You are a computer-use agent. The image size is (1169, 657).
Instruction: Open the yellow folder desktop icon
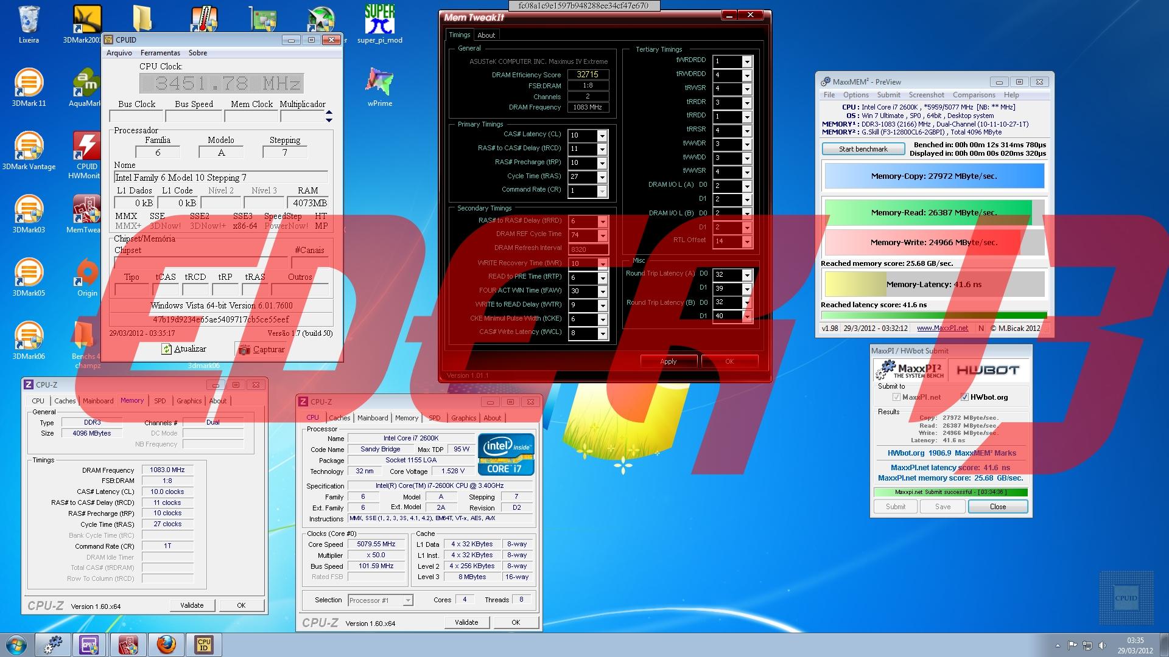[x=142, y=18]
